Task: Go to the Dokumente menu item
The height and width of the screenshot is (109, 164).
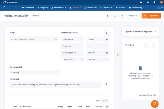Action: (x=106, y=8)
